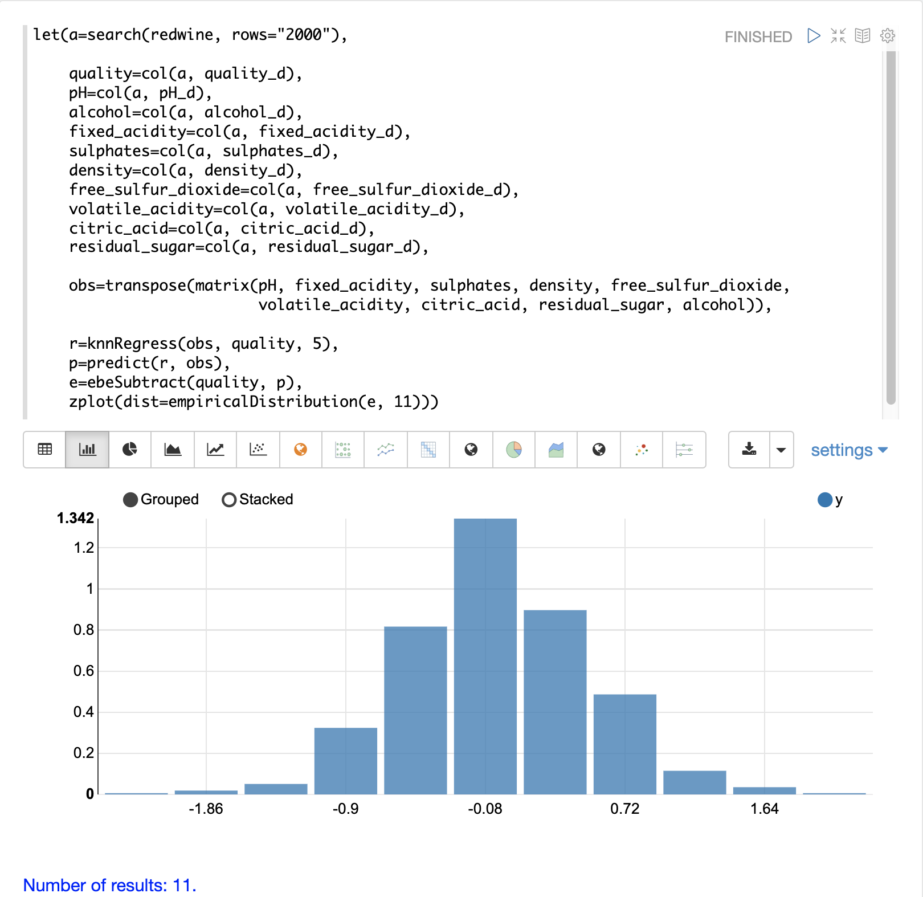Switch to the line chart visualization

coord(215,450)
